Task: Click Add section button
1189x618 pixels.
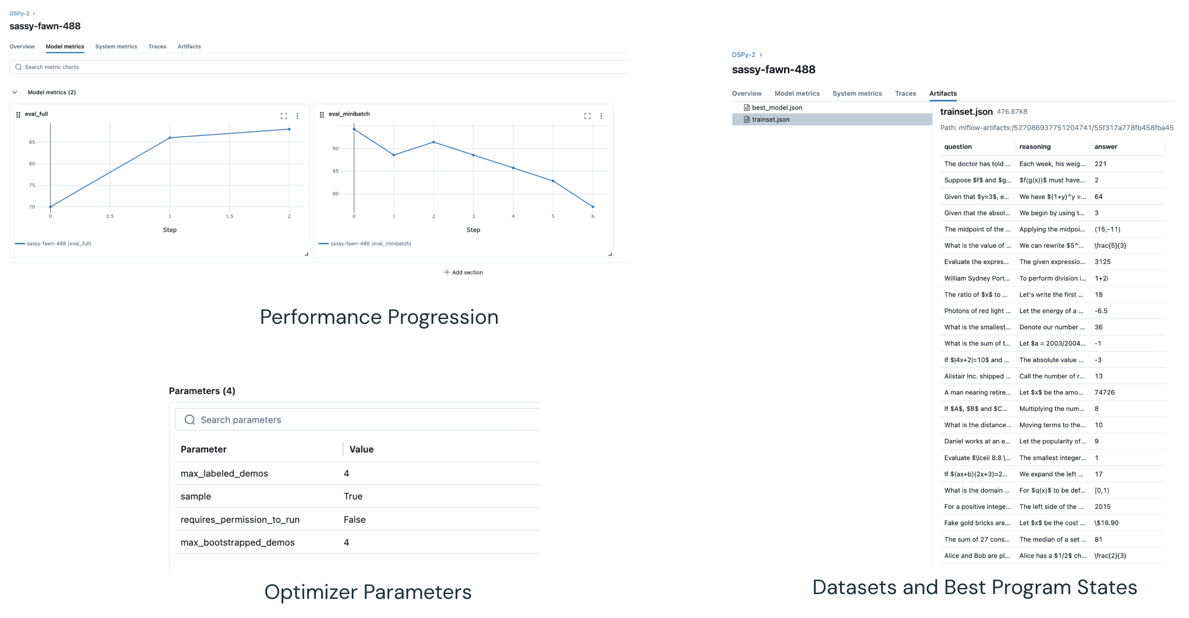Action: (463, 272)
